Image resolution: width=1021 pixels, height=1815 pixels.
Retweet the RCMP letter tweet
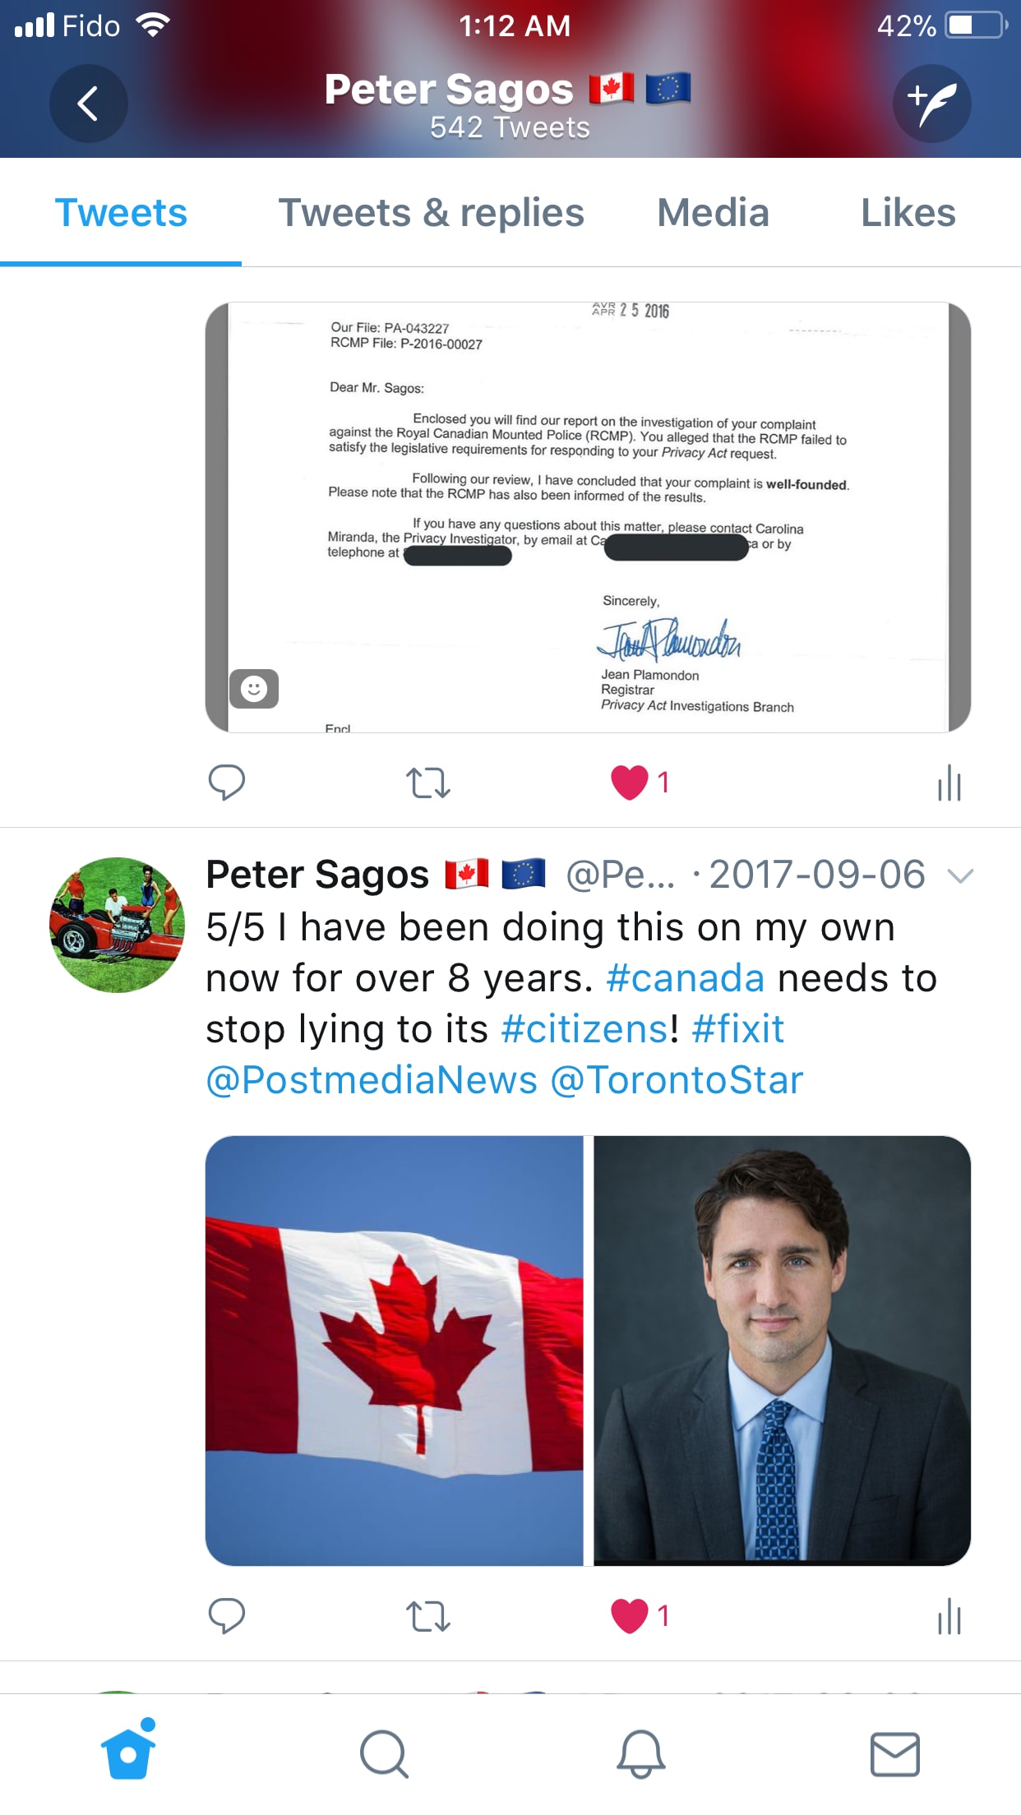428,783
